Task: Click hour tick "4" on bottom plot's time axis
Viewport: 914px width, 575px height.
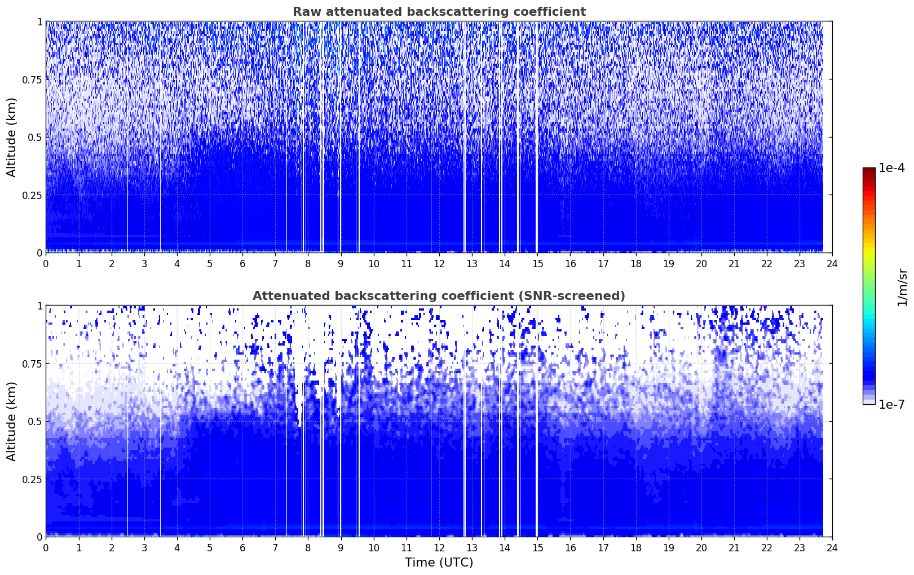Action: 177,547
